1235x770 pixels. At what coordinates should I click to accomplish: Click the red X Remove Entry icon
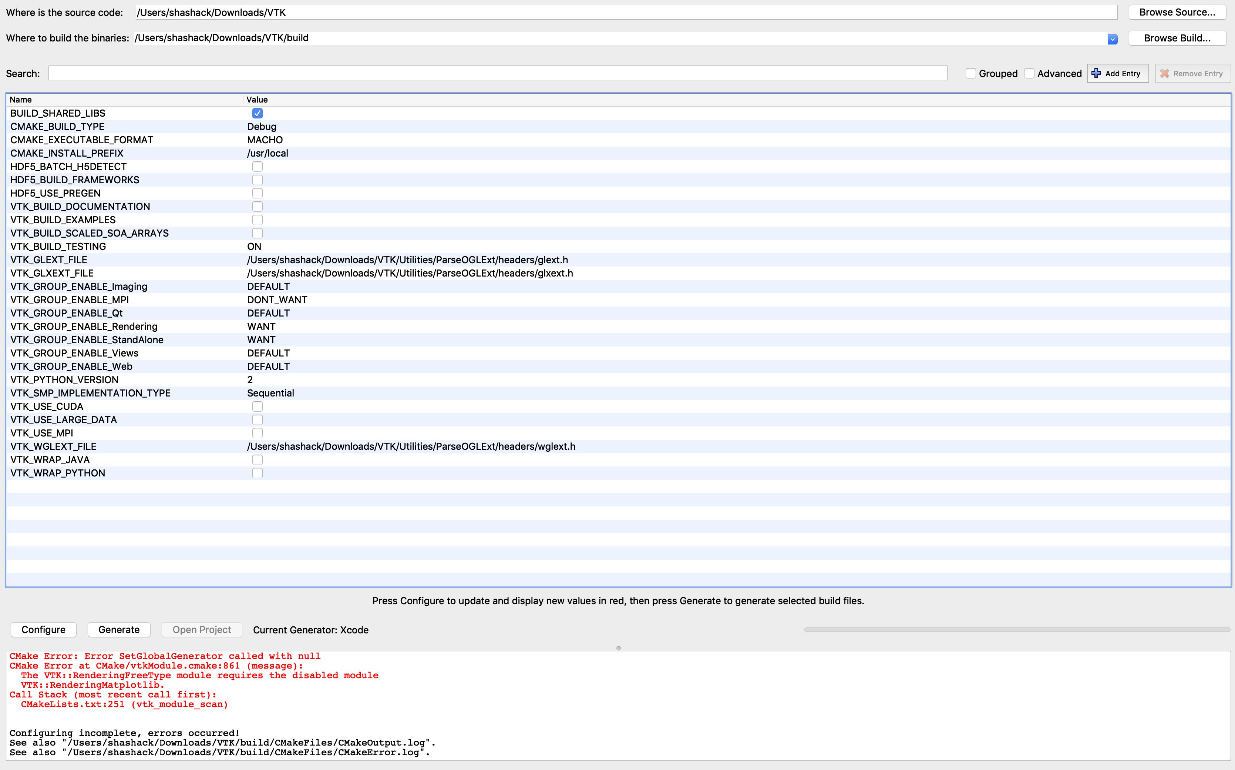click(x=1165, y=73)
